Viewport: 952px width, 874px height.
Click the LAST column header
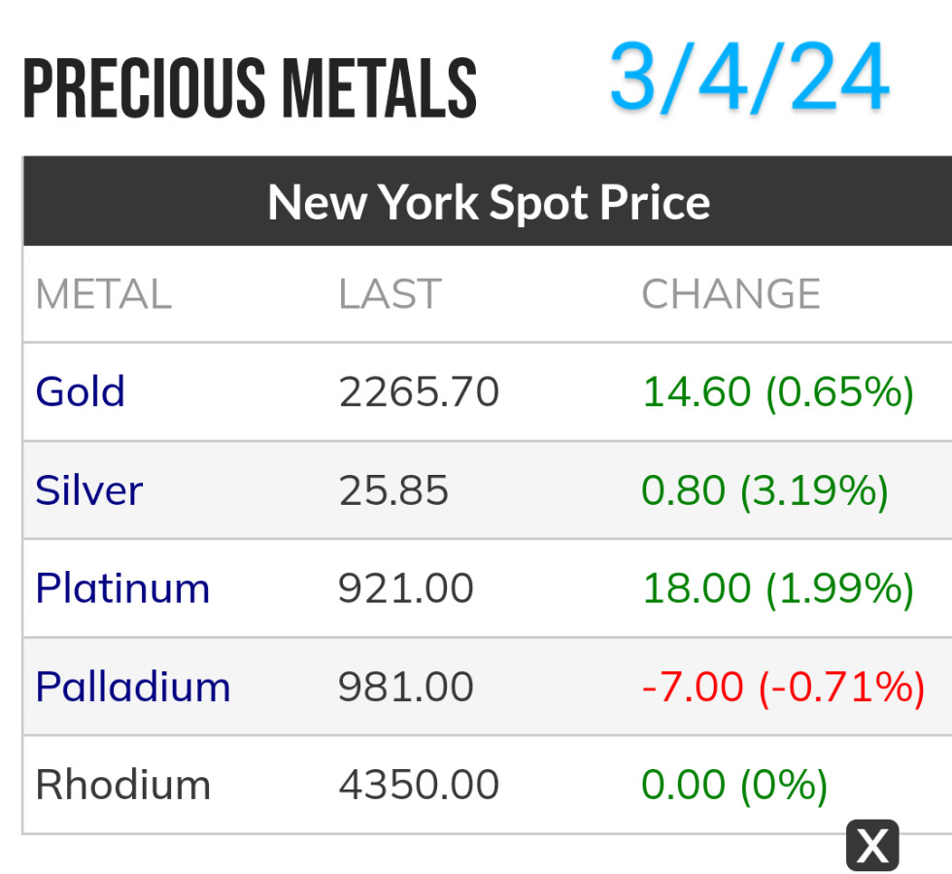pos(390,294)
